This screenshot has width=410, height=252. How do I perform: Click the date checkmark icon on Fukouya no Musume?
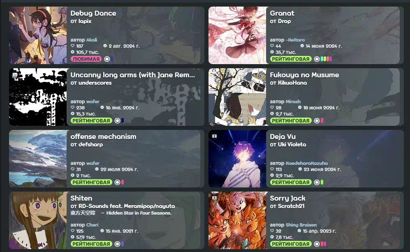pos(300,107)
